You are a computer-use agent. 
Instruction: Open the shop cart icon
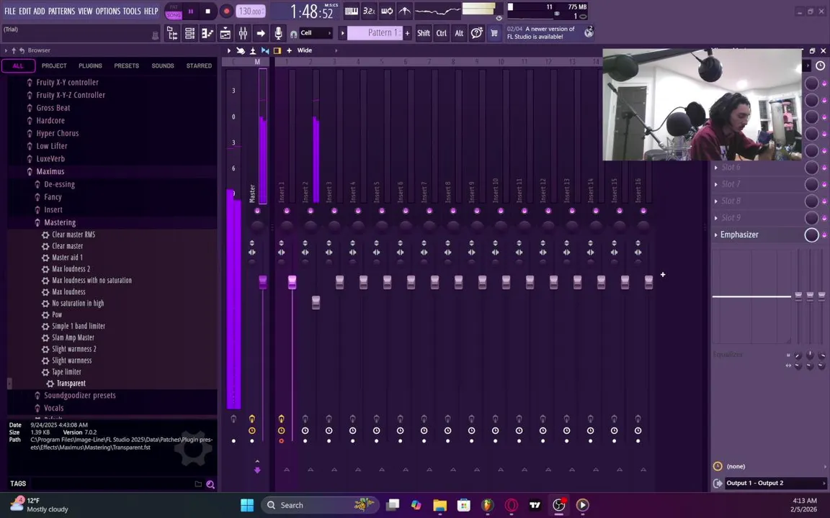click(x=494, y=33)
